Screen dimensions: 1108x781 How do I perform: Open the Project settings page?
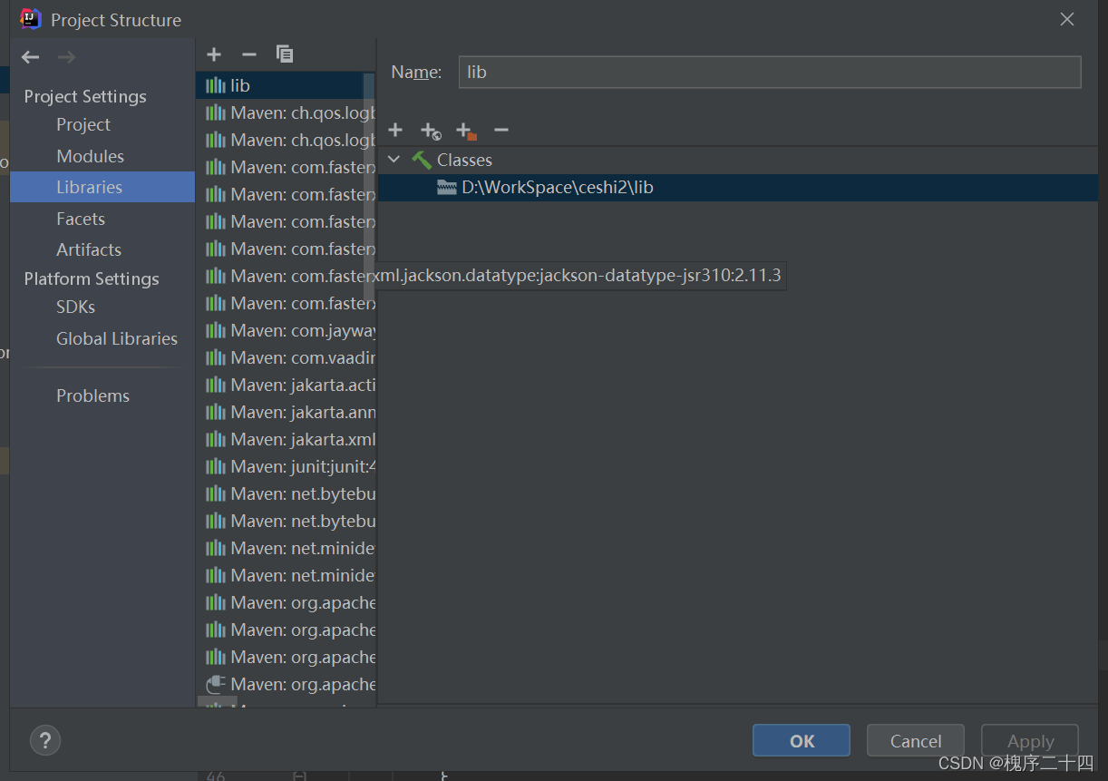pos(83,124)
